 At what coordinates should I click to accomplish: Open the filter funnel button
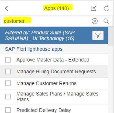98,35
